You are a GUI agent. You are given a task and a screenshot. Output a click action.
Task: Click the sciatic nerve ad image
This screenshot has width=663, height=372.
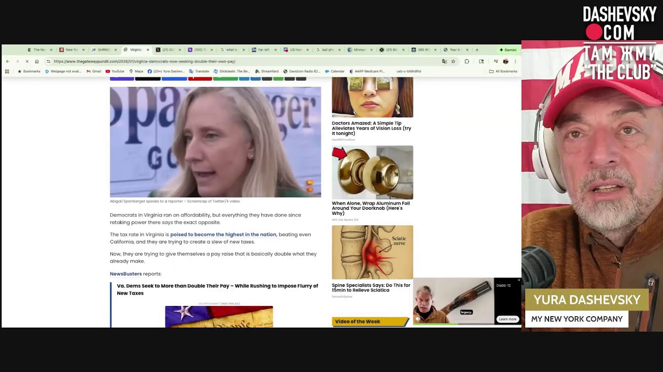pyautogui.click(x=372, y=252)
